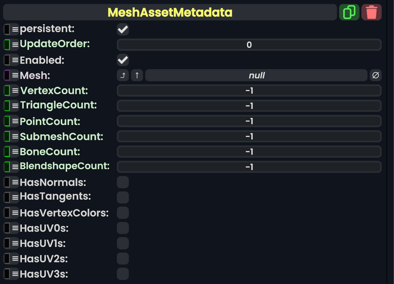Select the null Mesh reference field

click(x=256, y=75)
